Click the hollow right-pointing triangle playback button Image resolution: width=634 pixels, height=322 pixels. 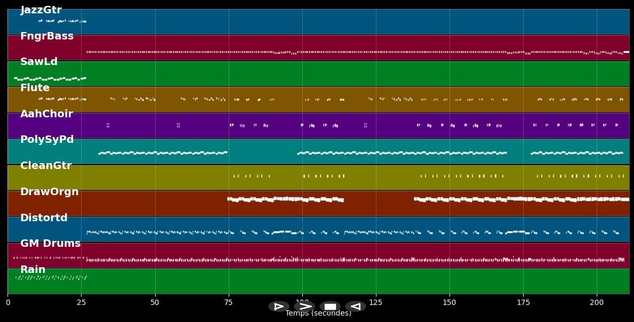pyautogui.click(x=278, y=307)
